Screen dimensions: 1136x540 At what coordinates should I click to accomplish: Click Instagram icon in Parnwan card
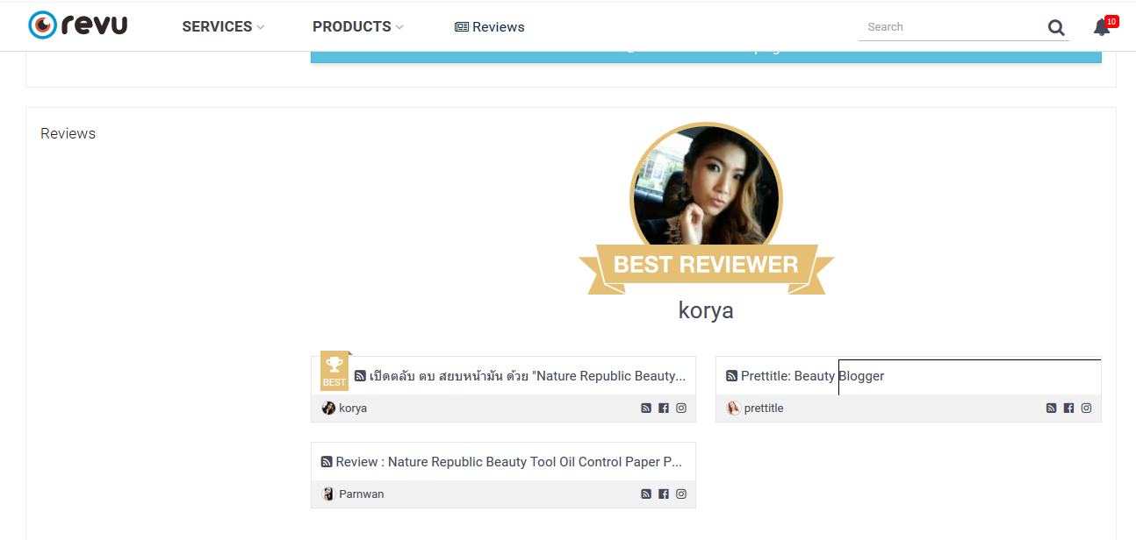681,494
